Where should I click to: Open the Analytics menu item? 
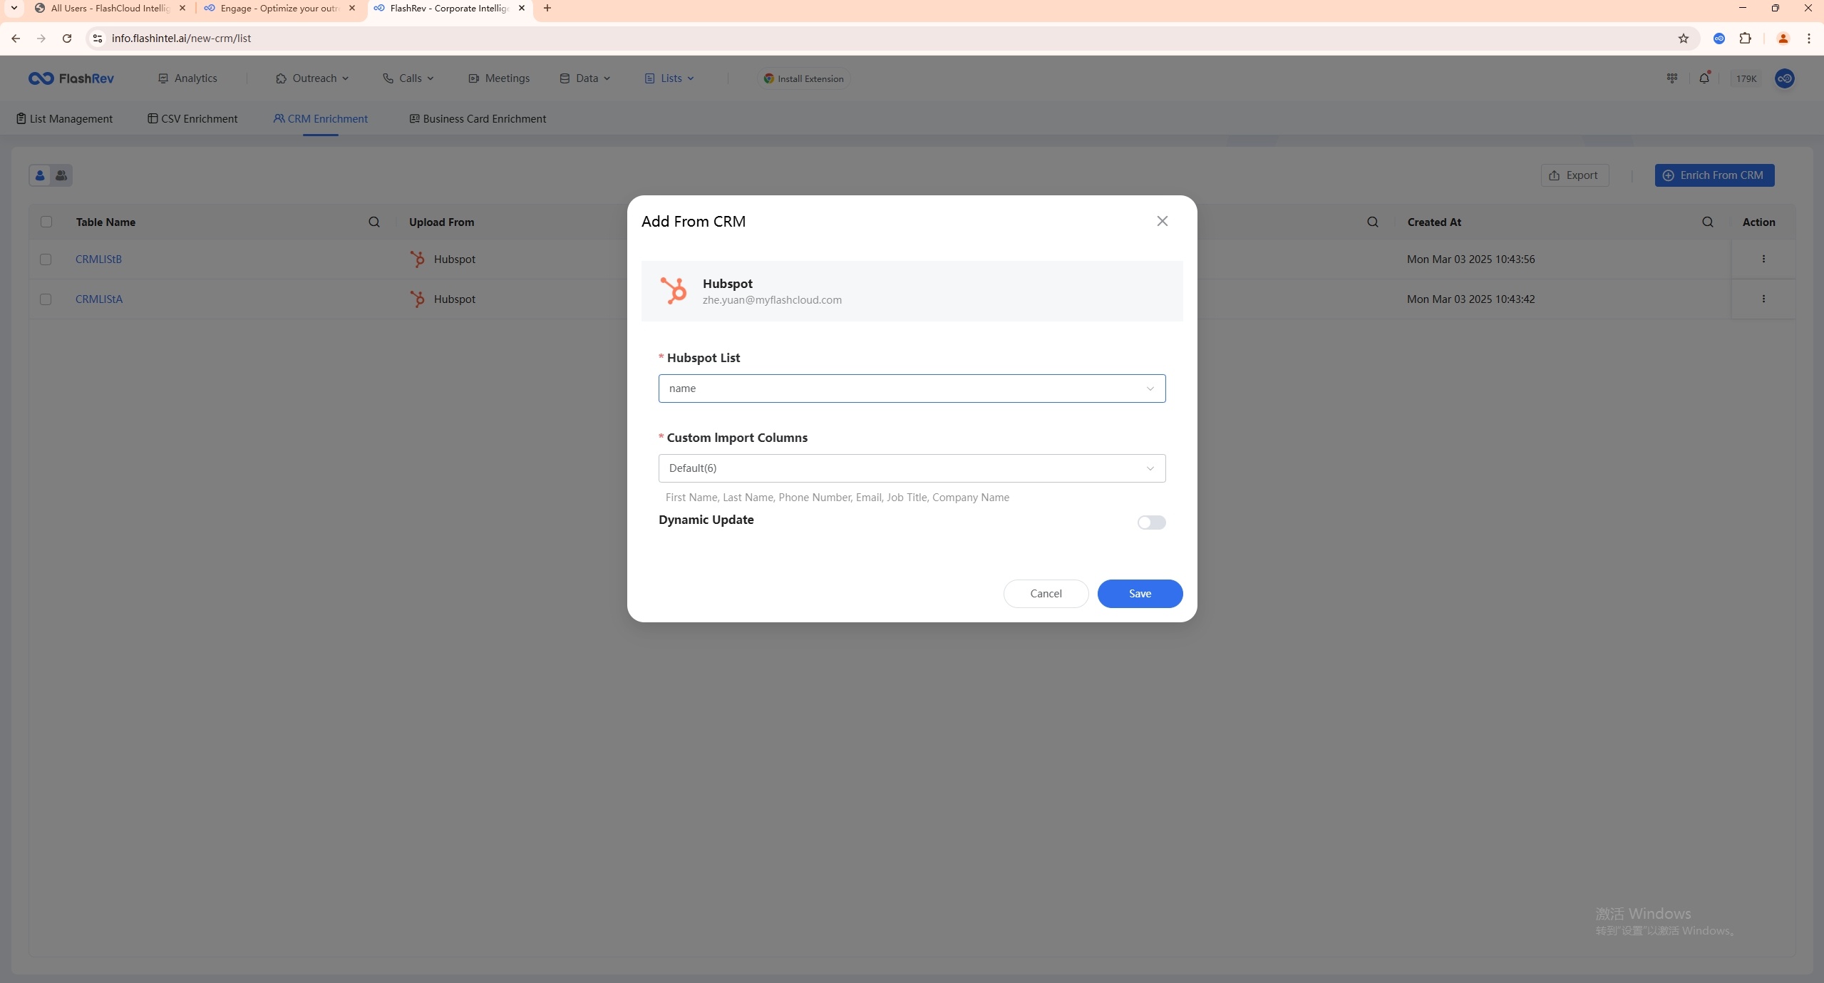point(187,78)
